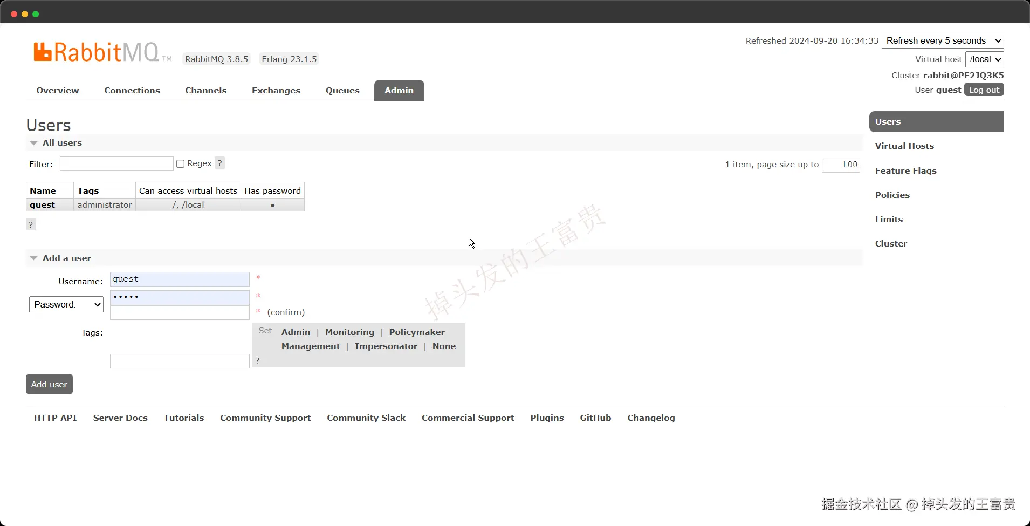This screenshot has width=1030, height=526.
Task: Collapse the All users section
Action: pos(56,143)
